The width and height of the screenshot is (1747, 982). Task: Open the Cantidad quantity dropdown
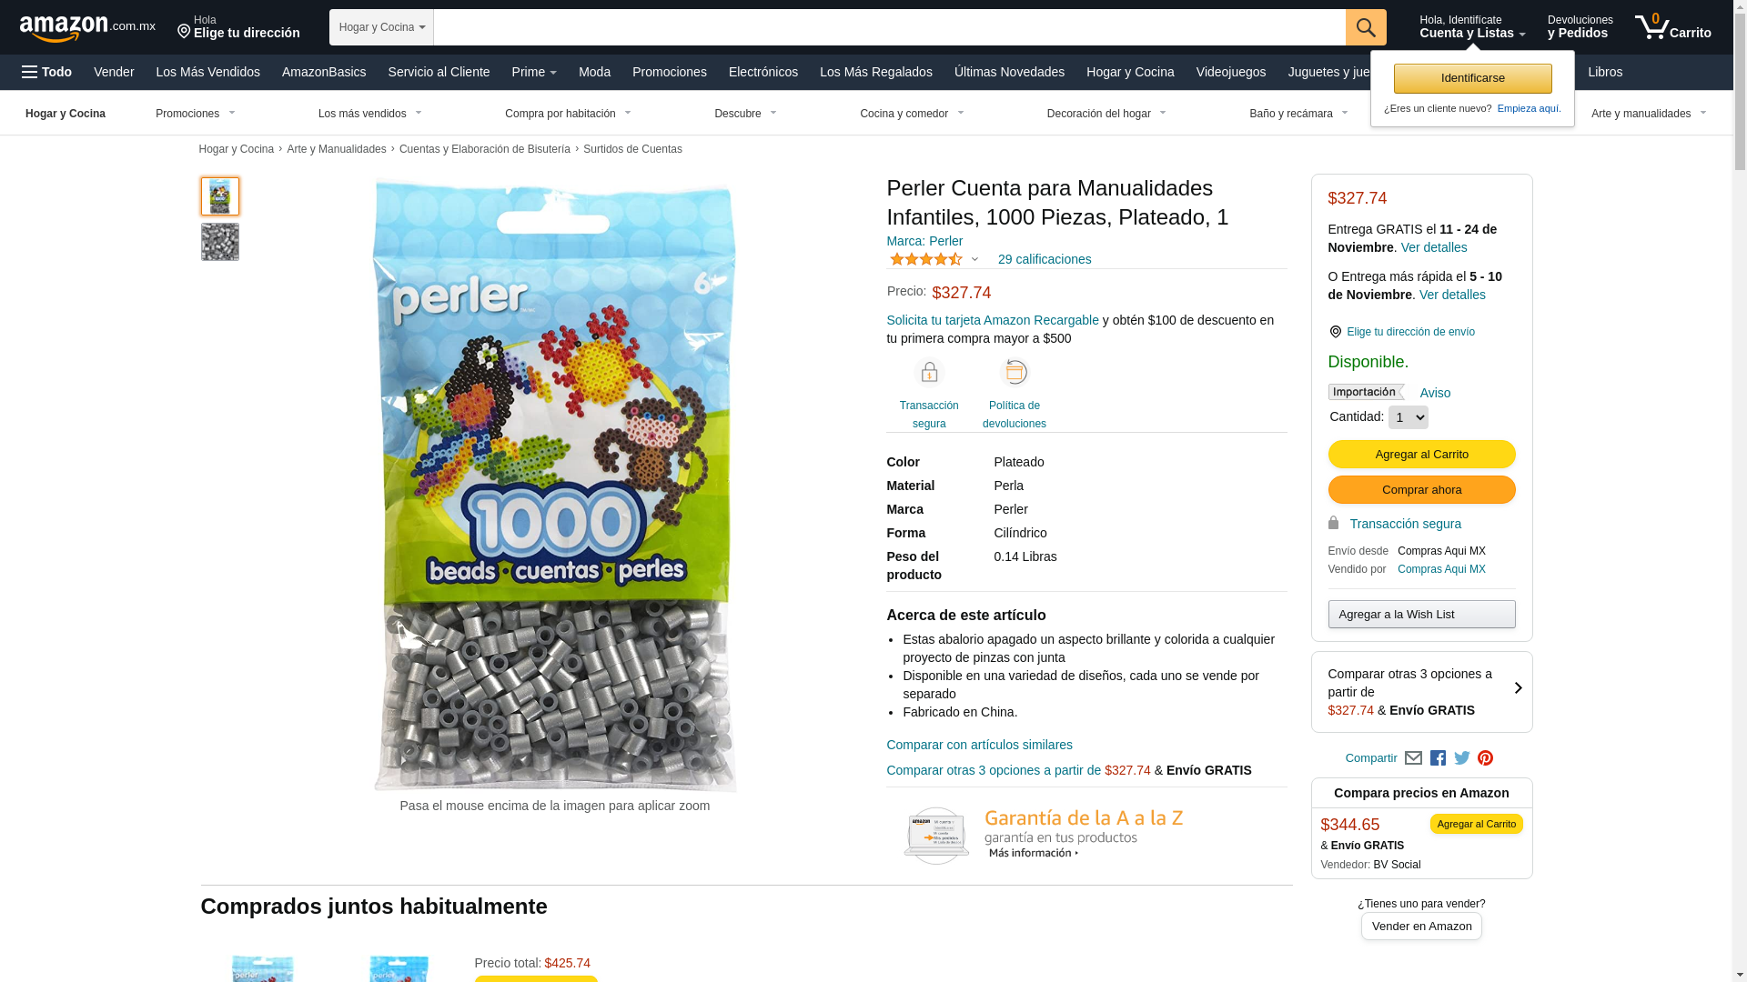[1408, 417]
